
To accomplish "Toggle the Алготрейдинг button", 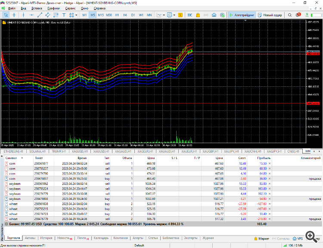I will click(x=242, y=15).
